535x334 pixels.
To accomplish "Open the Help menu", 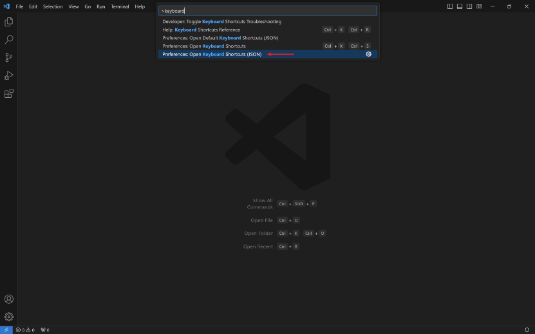I will [140, 6].
